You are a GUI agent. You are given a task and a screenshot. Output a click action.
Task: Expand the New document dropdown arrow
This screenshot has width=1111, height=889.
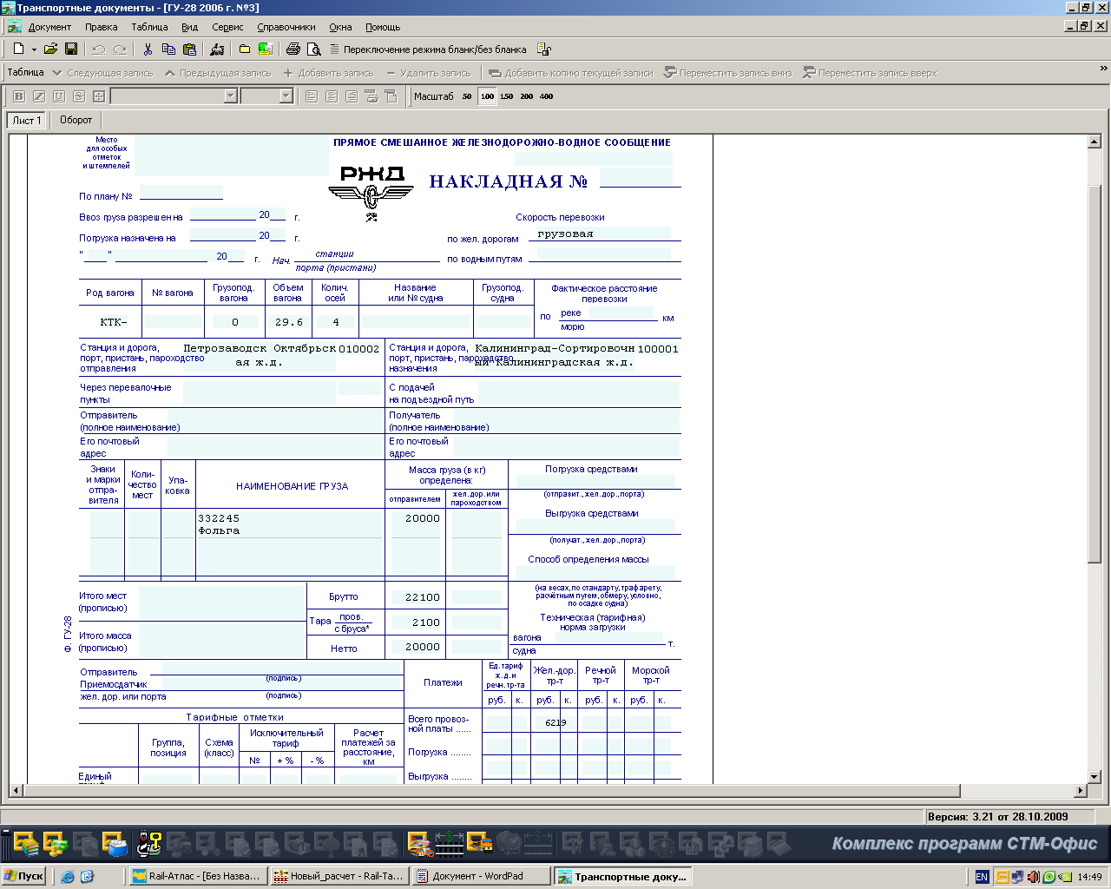pos(34,49)
